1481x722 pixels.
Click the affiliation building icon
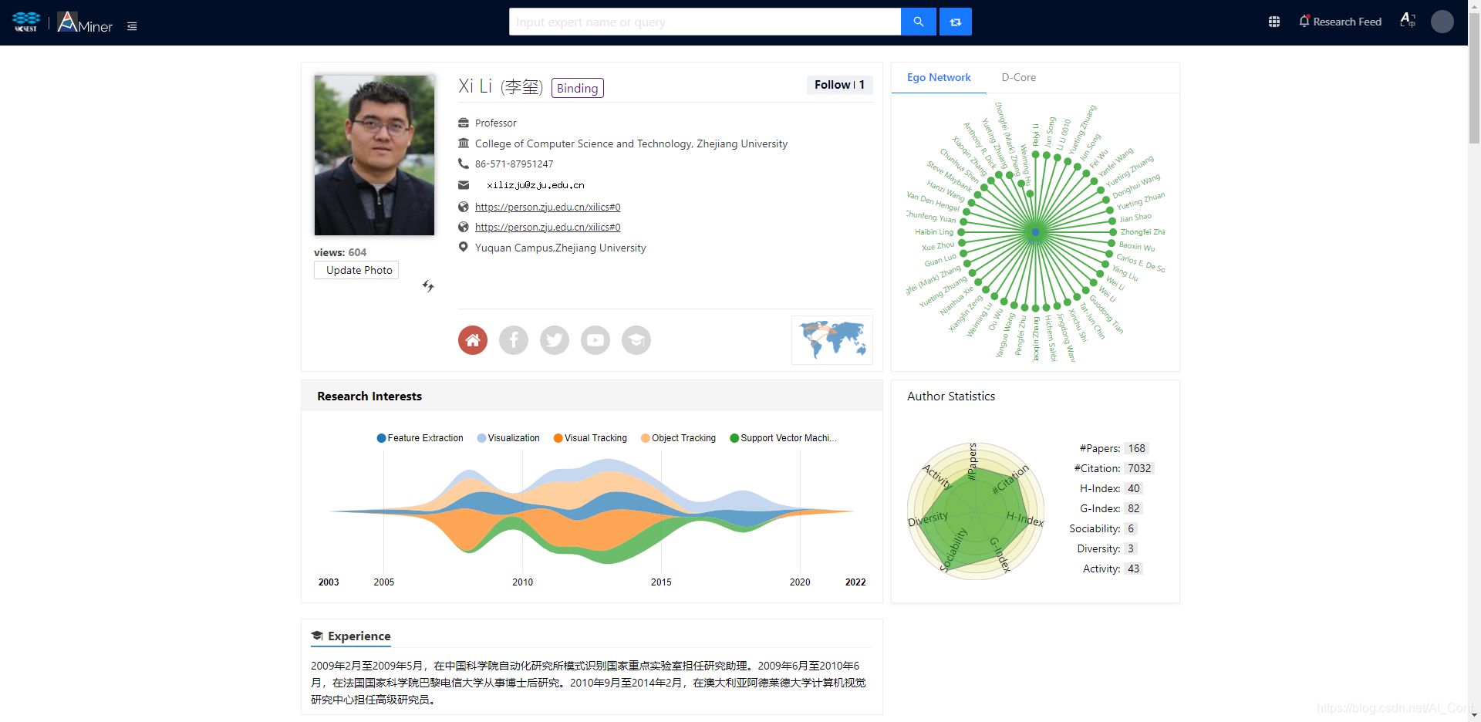[464, 143]
